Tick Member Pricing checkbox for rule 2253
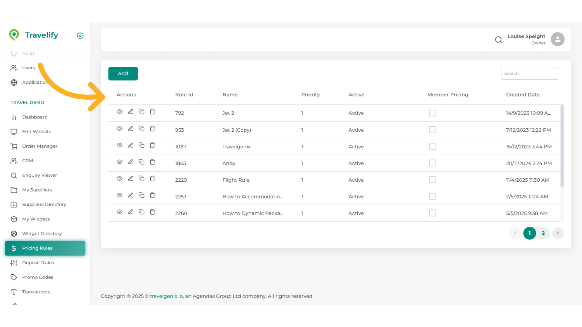The image size is (582, 327). (x=433, y=197)
